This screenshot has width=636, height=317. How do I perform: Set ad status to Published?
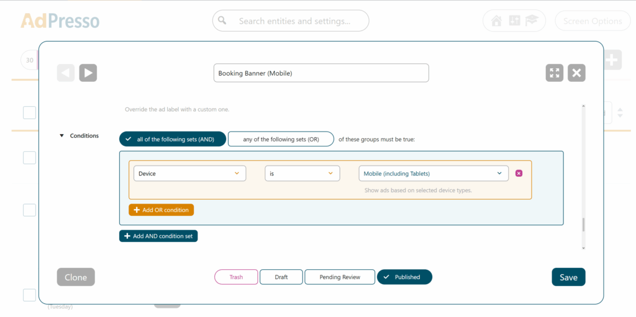click(x=404, y=277)
